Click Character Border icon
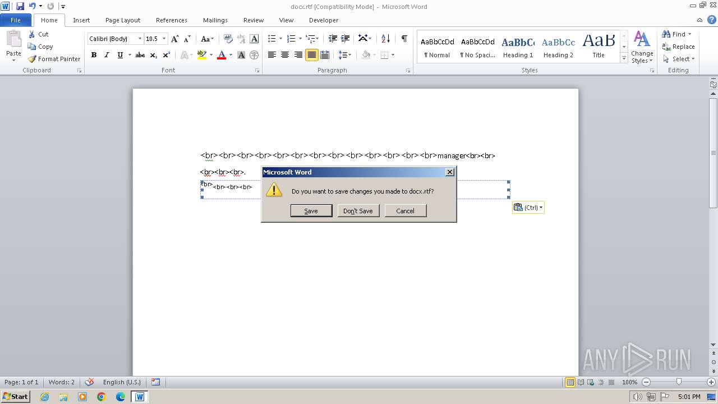The image size is (718, 404). [254, 39]
